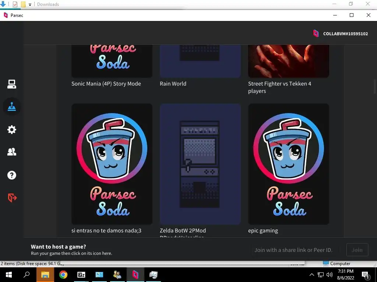Click the Parsec logo beside COLLABVM account
377x282 pixels.
316,33
